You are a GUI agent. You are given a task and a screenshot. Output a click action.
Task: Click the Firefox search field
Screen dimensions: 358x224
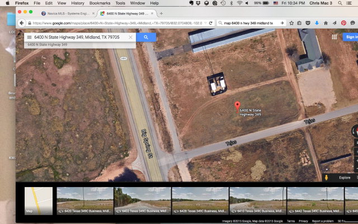coord(251,23)
